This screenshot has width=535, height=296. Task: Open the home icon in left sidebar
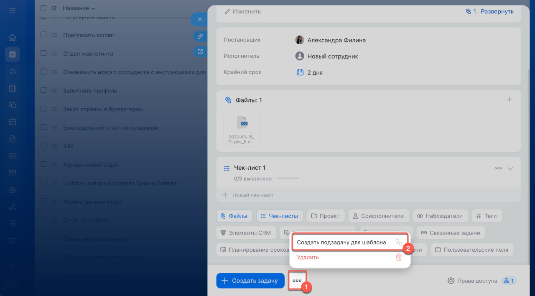point(13,38)
